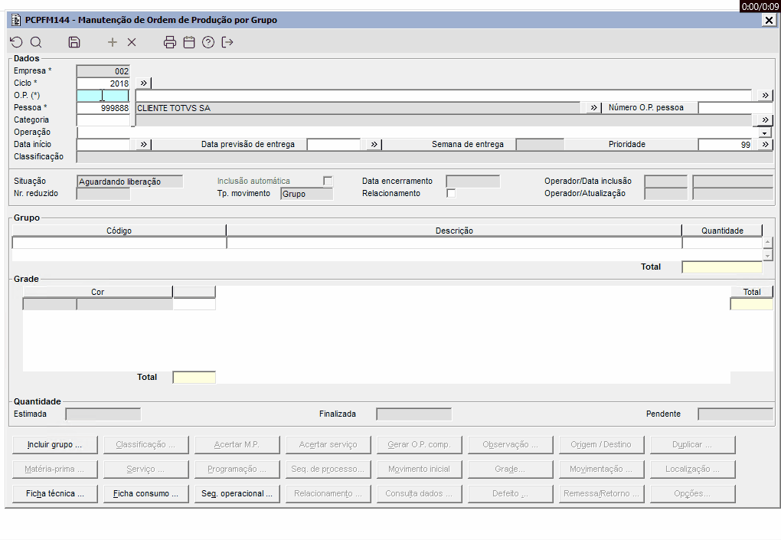Add a new record with plus icon
The width and height of the screenshot is (781, 540).
[113, 42]
